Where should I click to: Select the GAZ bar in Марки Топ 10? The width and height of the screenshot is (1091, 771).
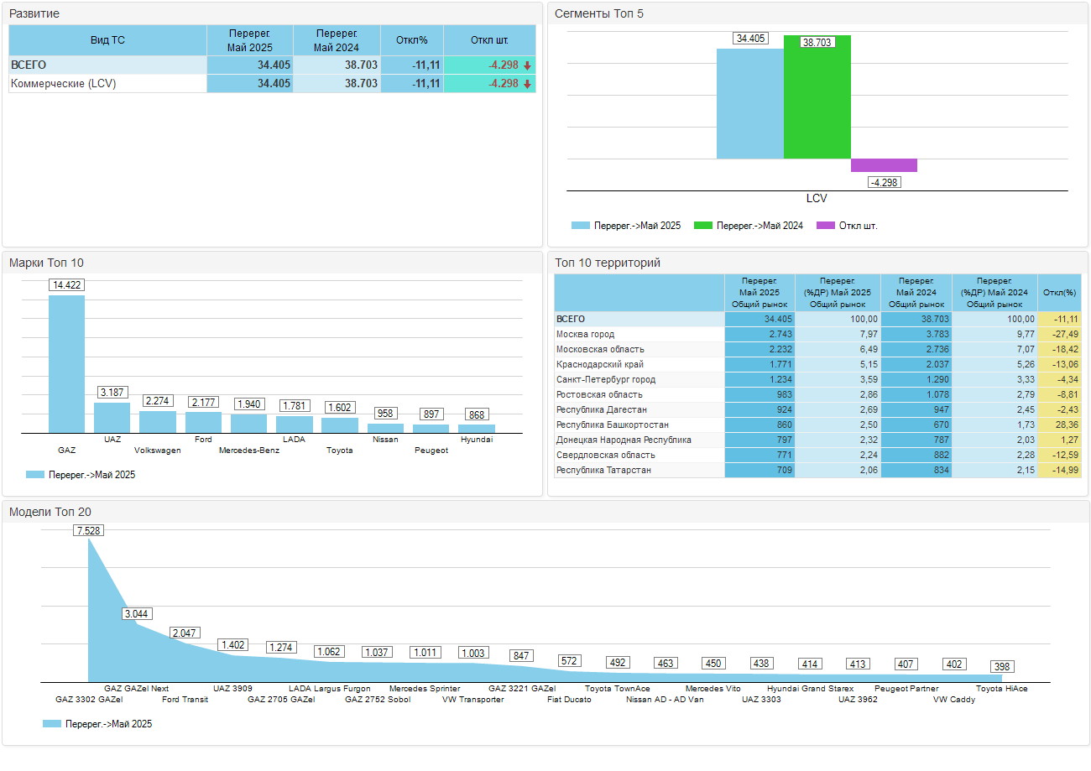[x=66, y=363]
